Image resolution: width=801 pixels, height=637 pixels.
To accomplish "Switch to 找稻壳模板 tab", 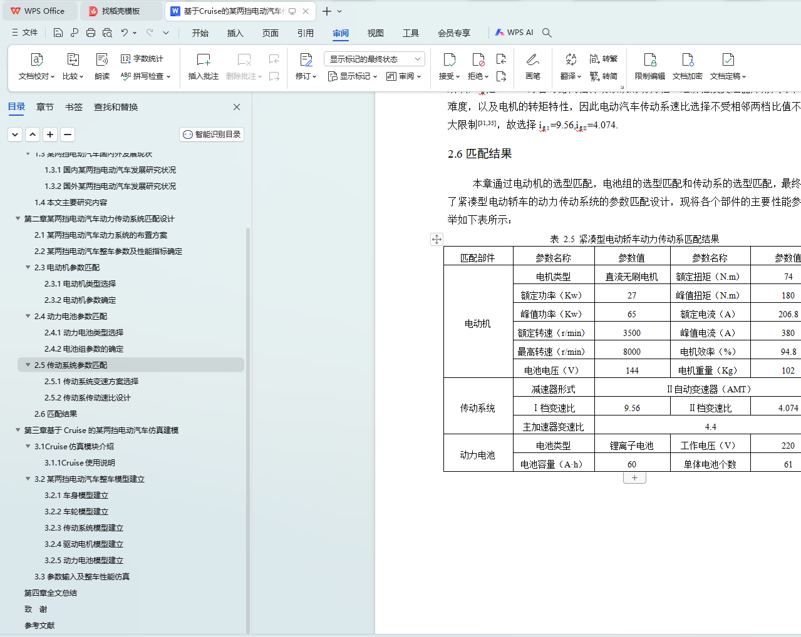I will click(x=121, y=11).
